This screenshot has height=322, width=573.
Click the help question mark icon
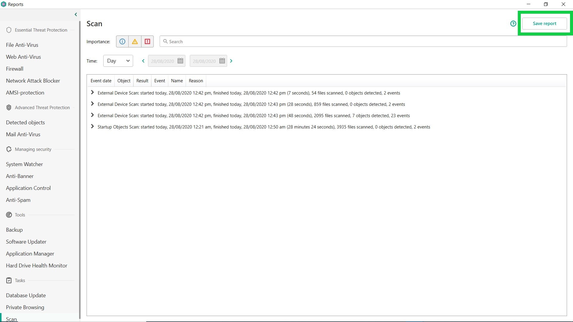coord(513,24)
